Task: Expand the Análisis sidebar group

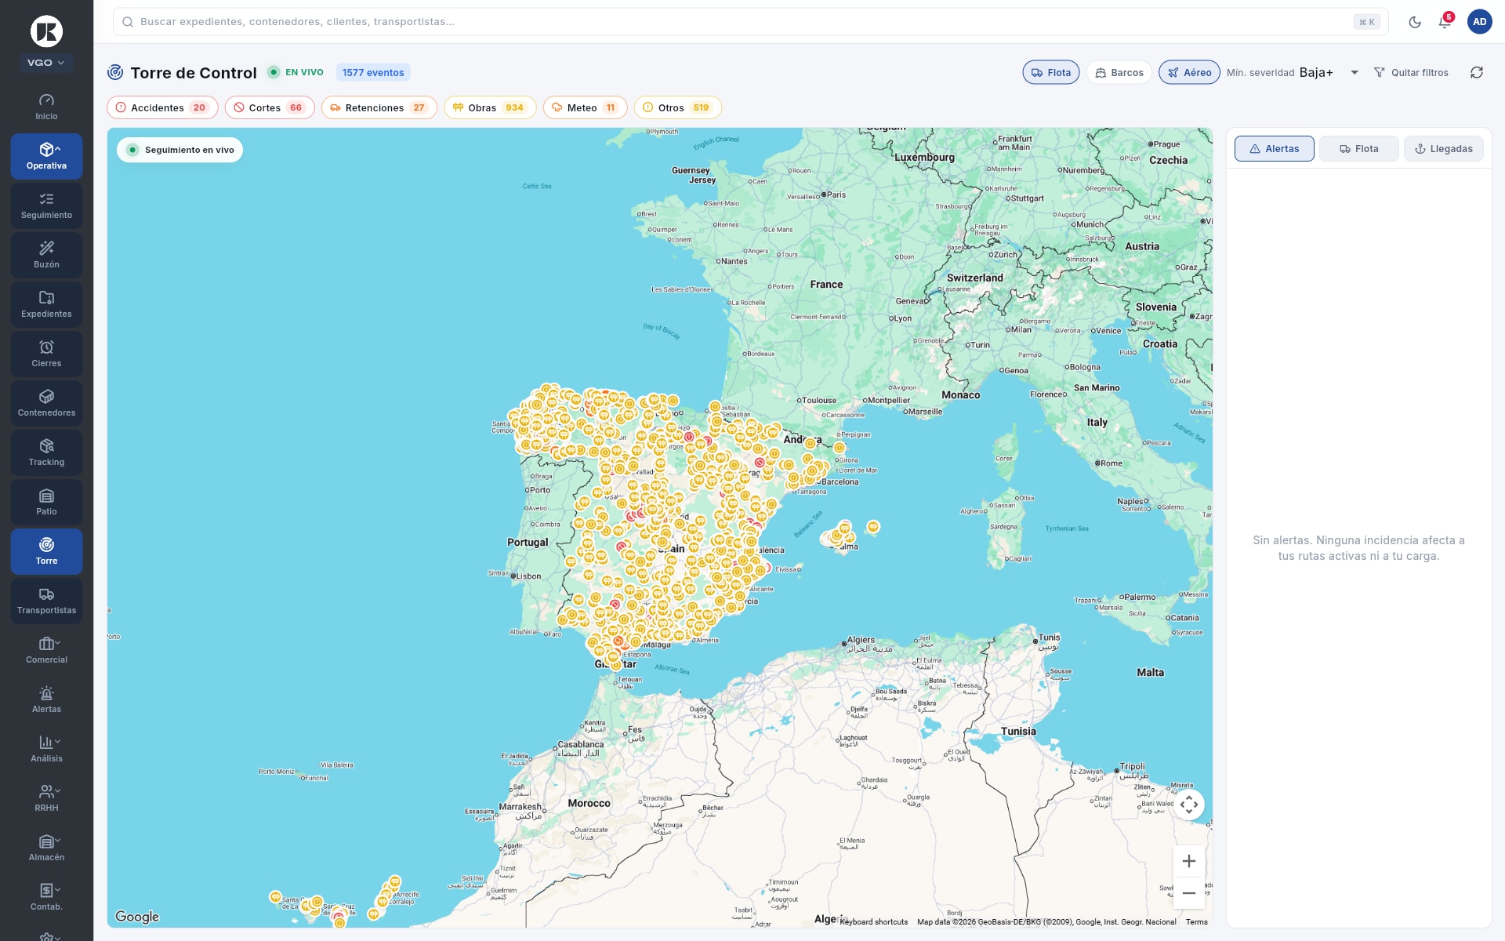Action: pos(46,749)
